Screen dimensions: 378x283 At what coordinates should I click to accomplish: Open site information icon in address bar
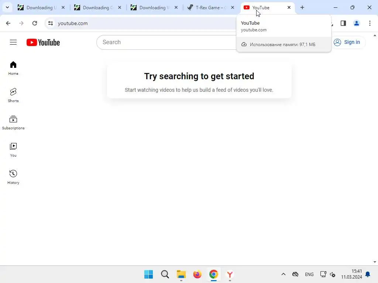51,23
